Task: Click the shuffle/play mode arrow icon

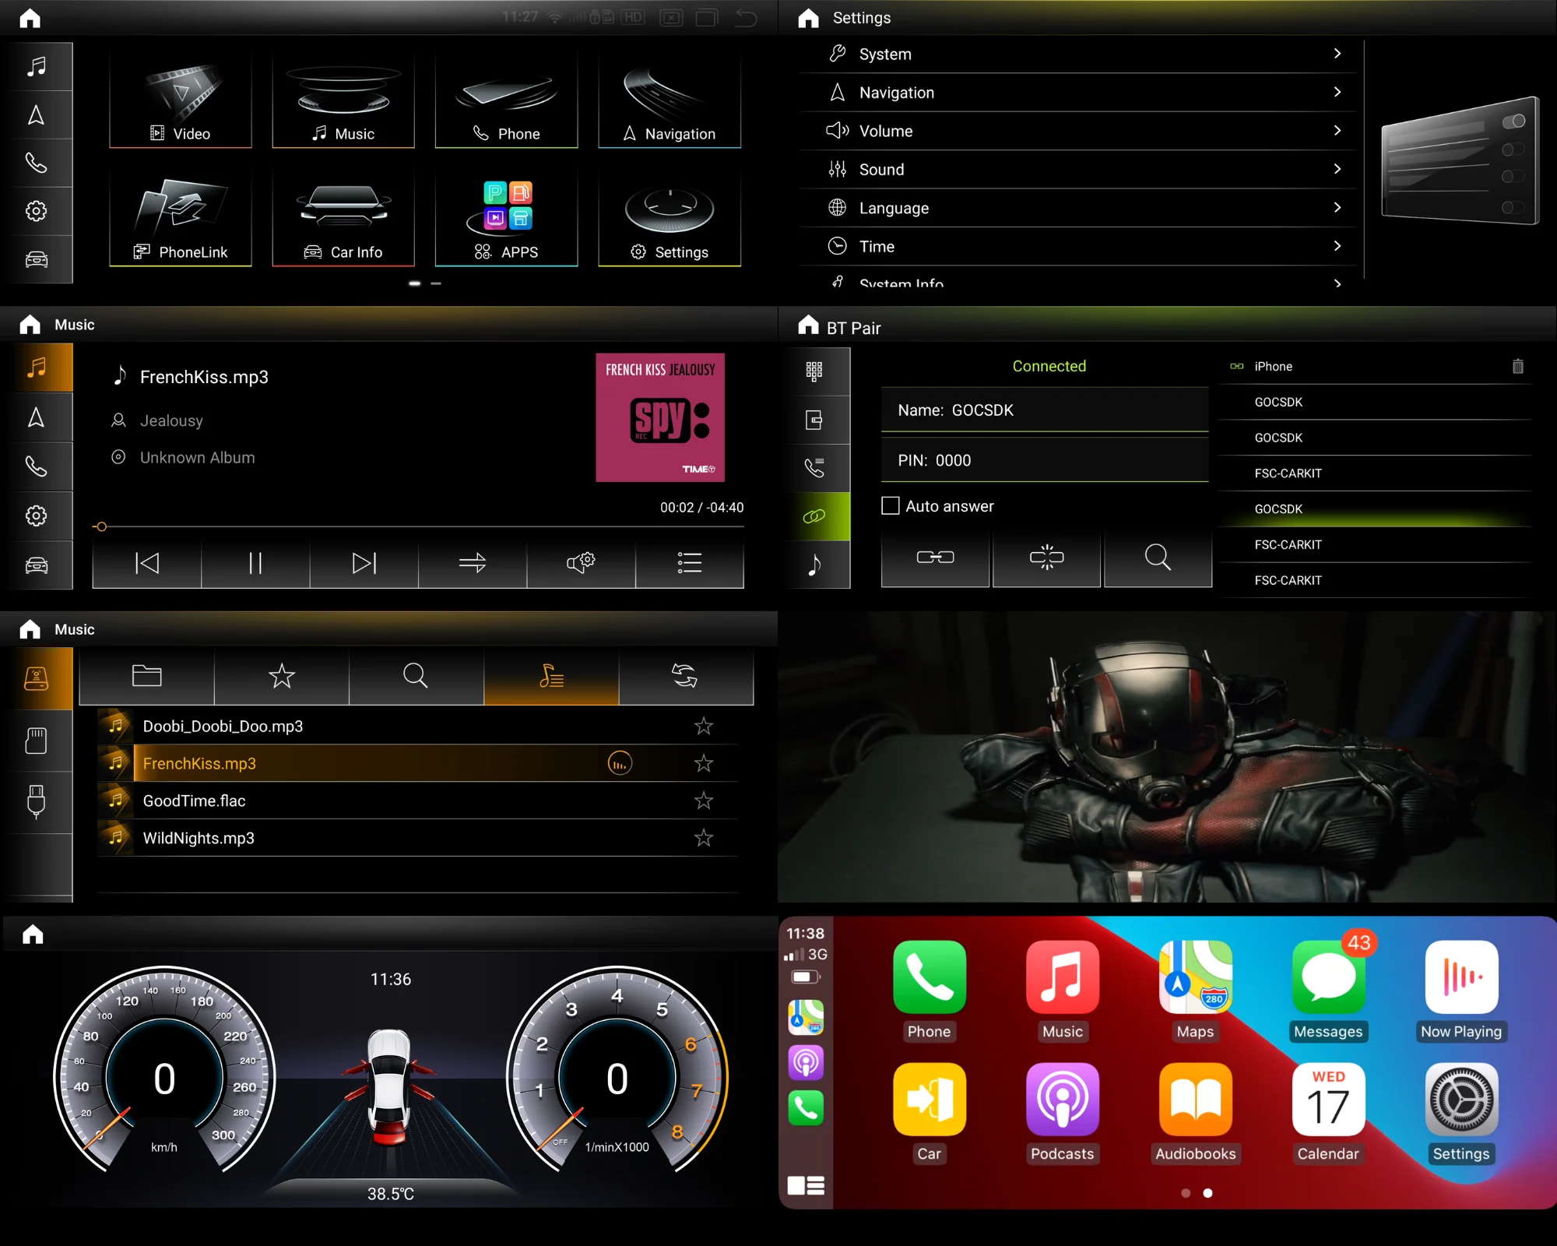Action: coord(472,562)
